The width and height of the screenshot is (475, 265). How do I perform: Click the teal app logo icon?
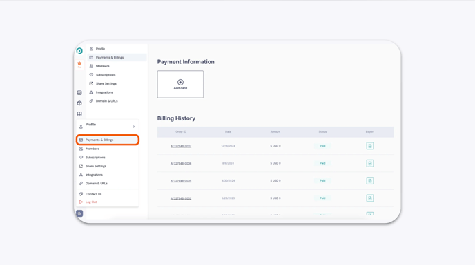tap(79, 51)
